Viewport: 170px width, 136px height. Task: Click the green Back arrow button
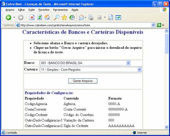9,17
